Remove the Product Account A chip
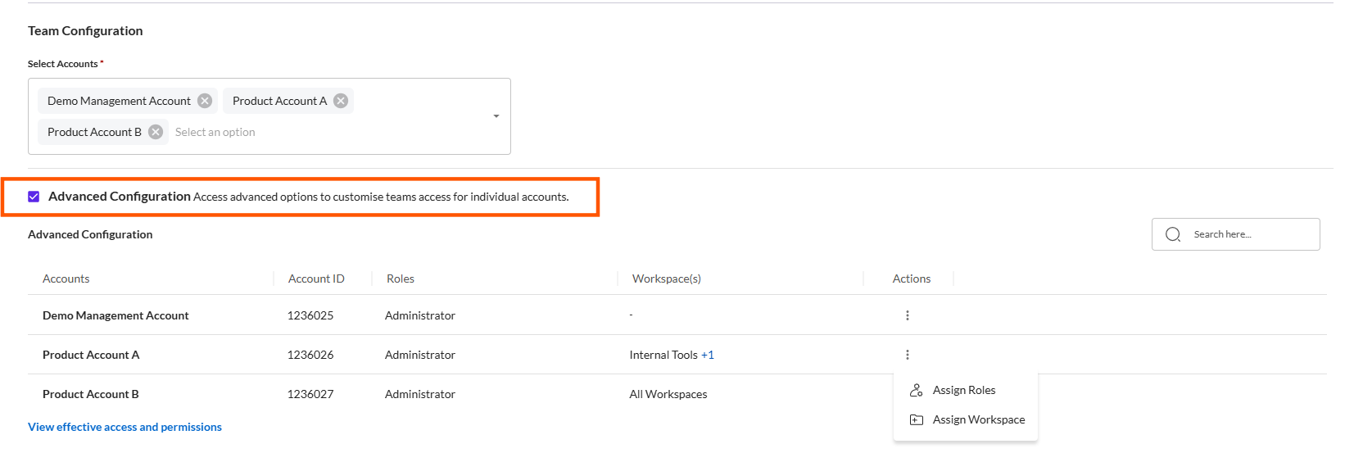Screen dimensions: 1354x453 pos(341,101)
